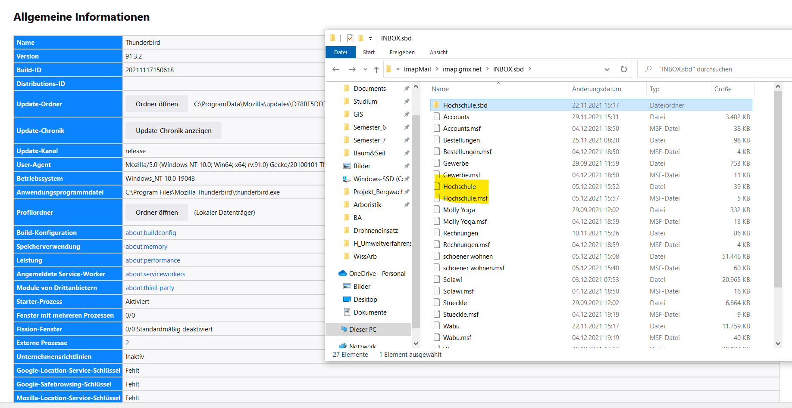792x408 pixels.
Task: Open the Hochschule.sbd folder icon
Action: [x=436, y=105]
